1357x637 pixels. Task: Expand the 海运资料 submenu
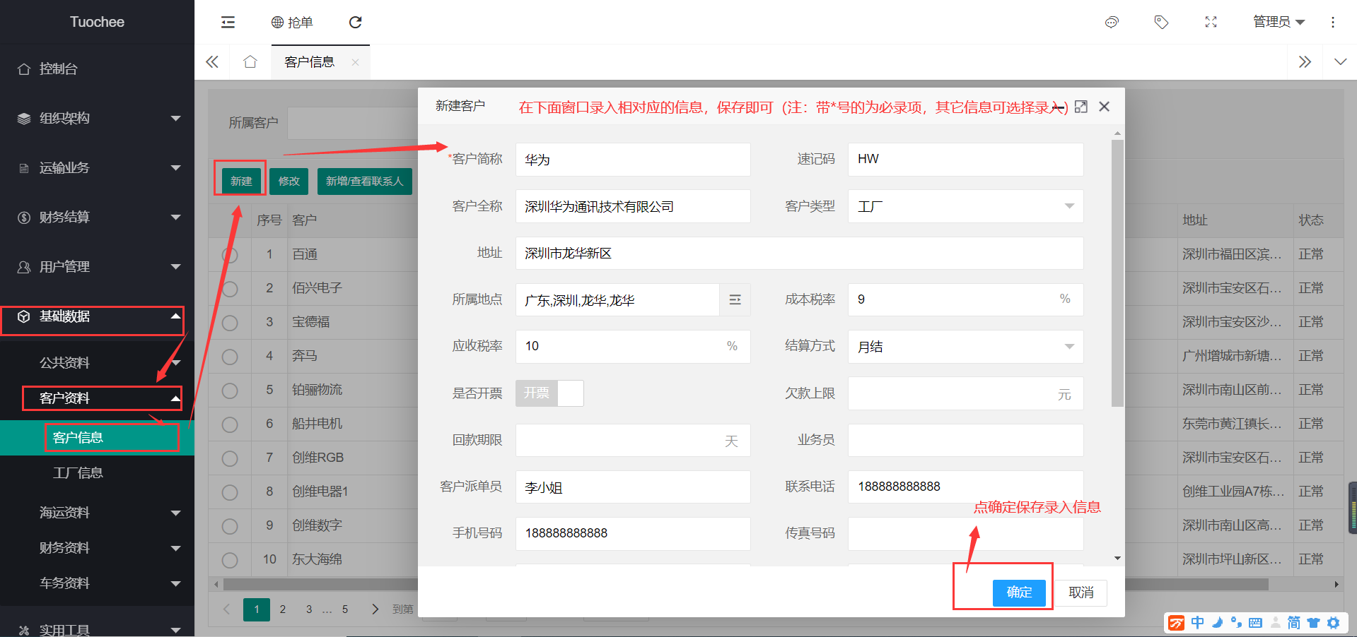coord(175,513)
